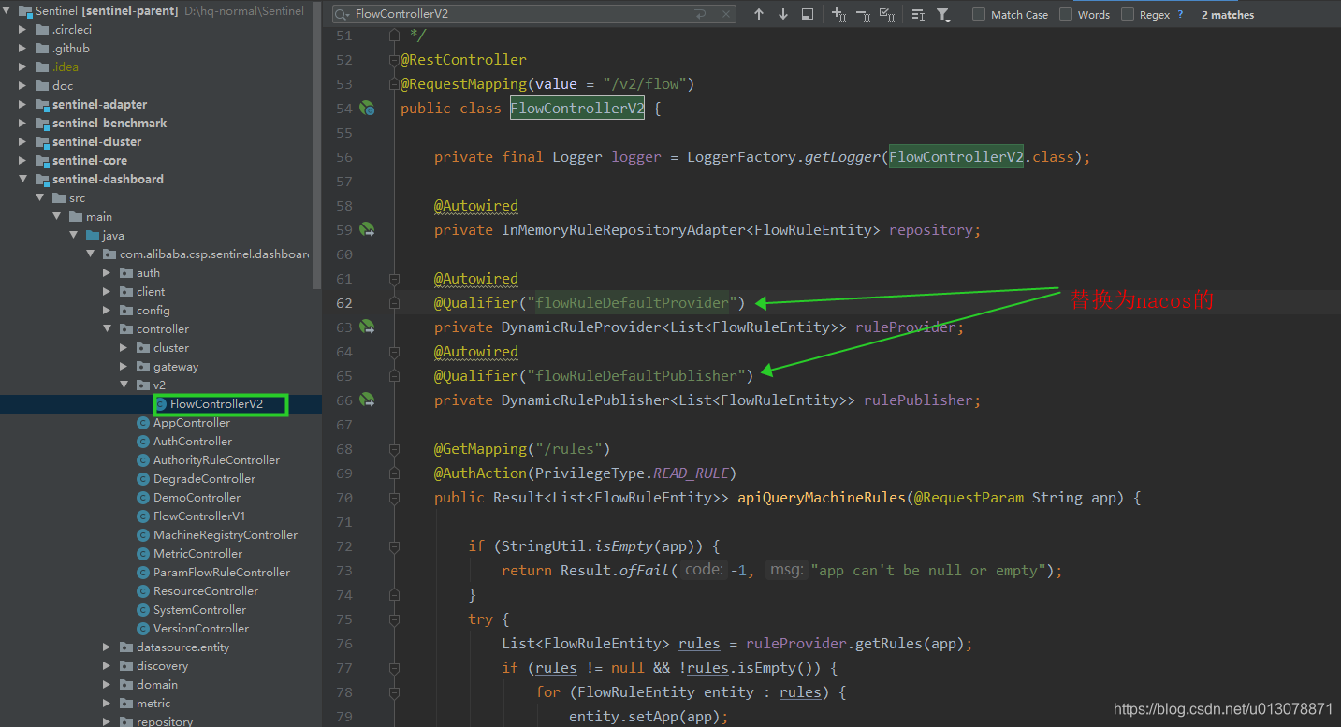Click the new line icon in search field

pos(700,14)
